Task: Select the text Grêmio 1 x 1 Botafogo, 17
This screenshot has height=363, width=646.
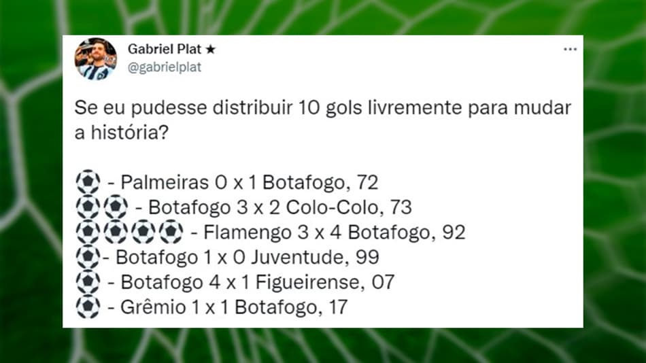Action: (234, 307)
